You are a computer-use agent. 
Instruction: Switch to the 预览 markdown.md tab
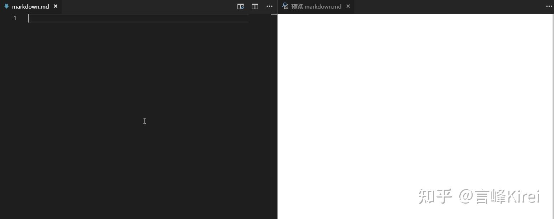[316, 6]
